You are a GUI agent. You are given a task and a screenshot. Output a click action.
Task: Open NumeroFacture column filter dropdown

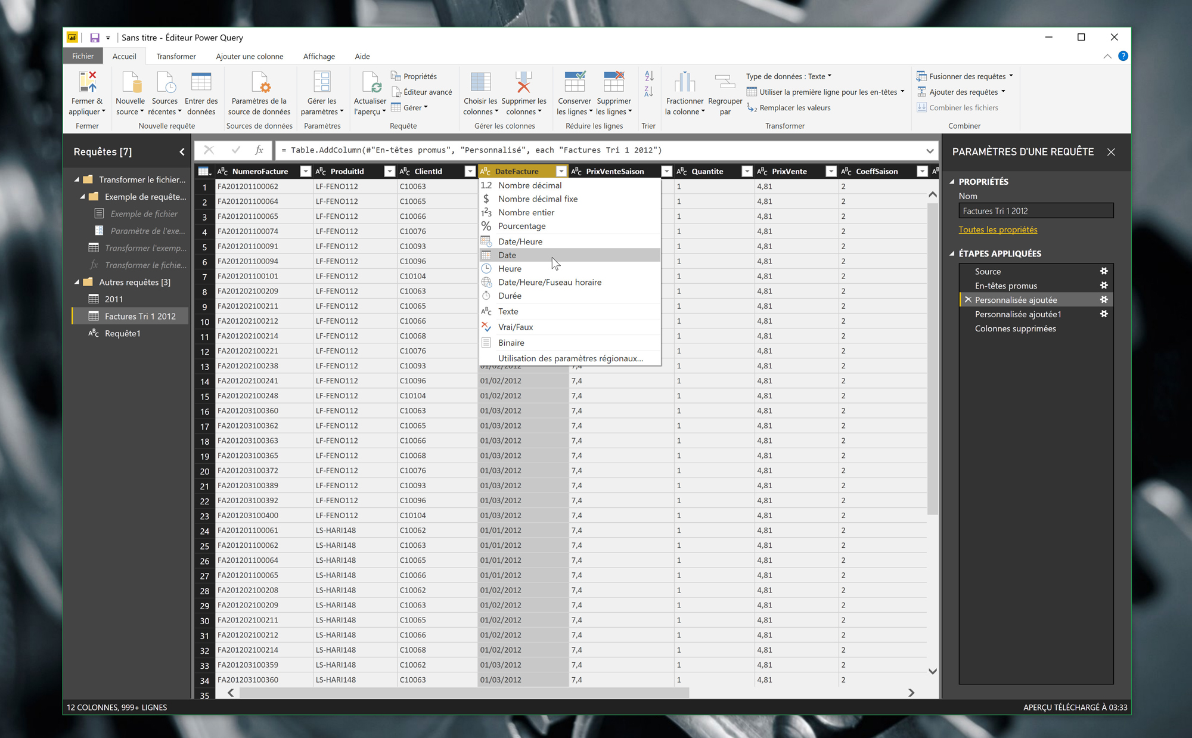tap(305, 172)
